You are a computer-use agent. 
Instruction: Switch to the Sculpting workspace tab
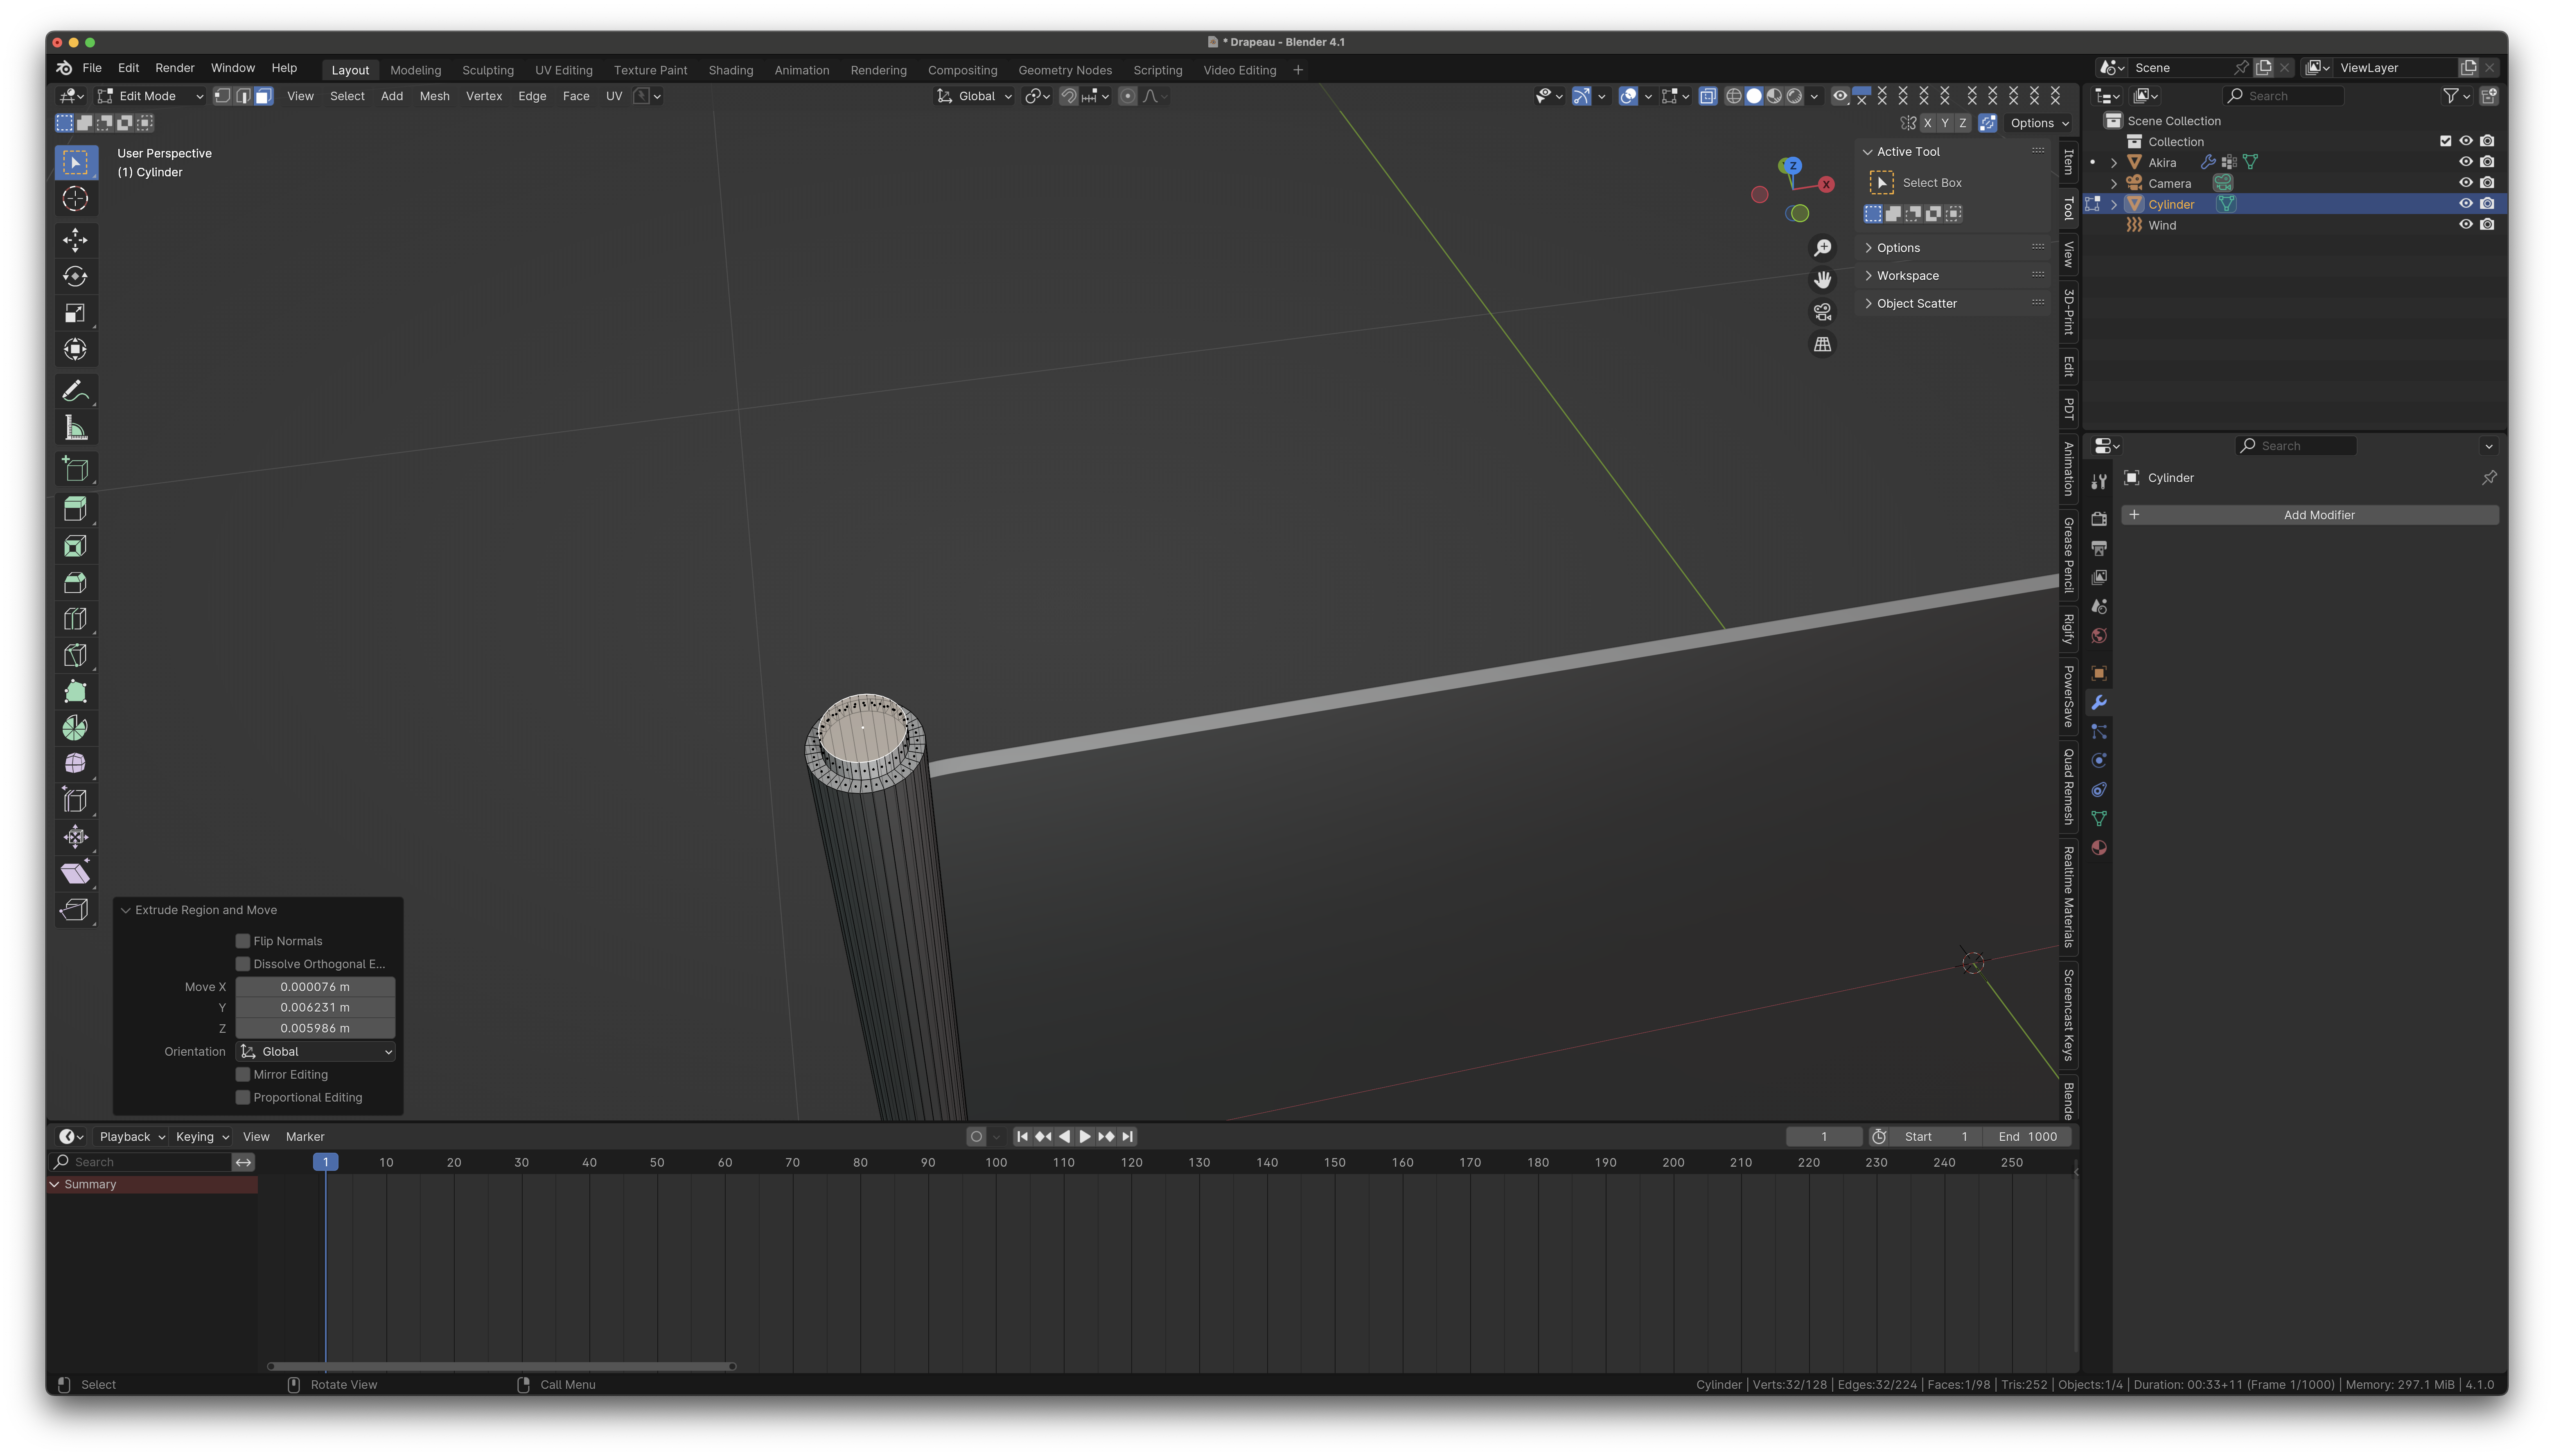pos(488,70)
